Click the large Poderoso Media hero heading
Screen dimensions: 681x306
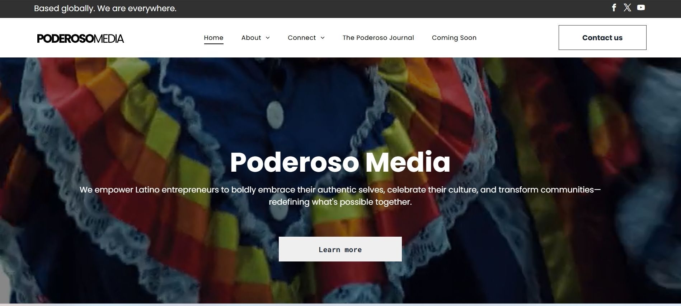[340, 162]
